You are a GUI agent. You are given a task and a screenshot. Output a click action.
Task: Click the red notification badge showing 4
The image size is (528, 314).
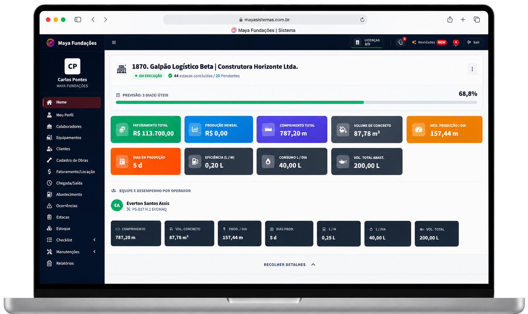(x=456, y=42)
